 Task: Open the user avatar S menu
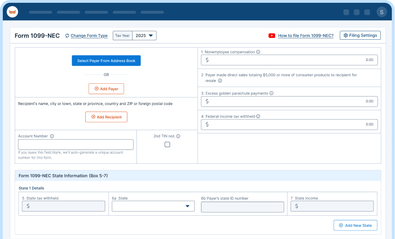382,12
